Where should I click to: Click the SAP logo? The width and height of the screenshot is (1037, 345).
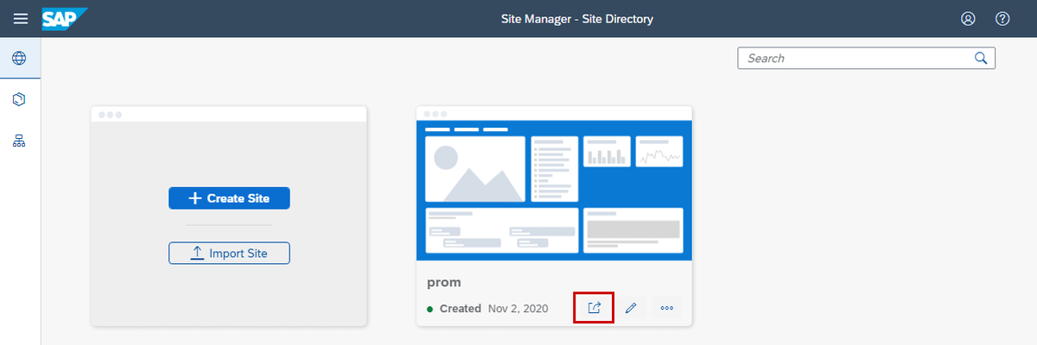[x=66, y=18]
